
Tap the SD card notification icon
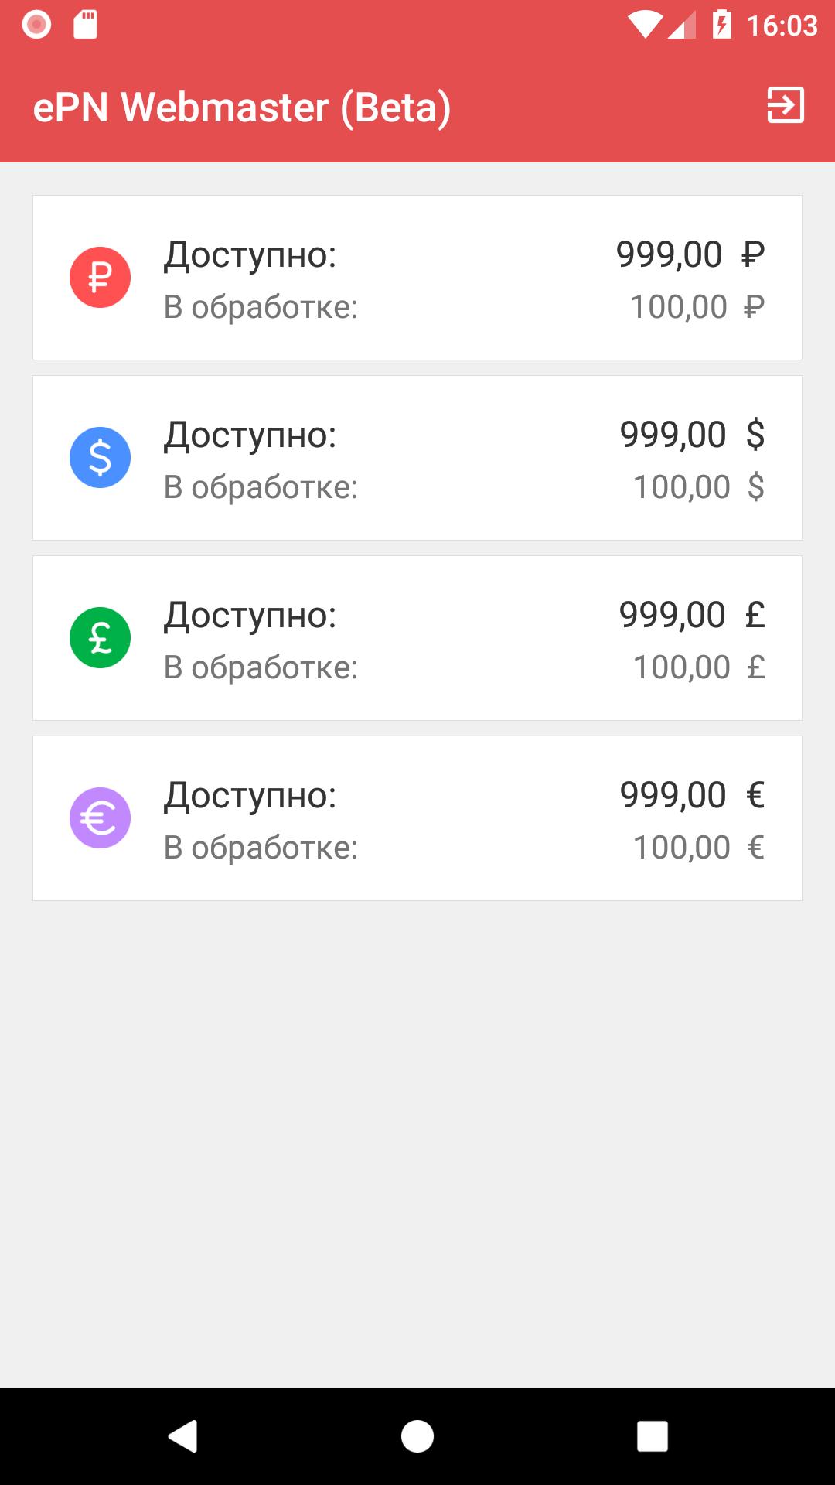(85, 25)
